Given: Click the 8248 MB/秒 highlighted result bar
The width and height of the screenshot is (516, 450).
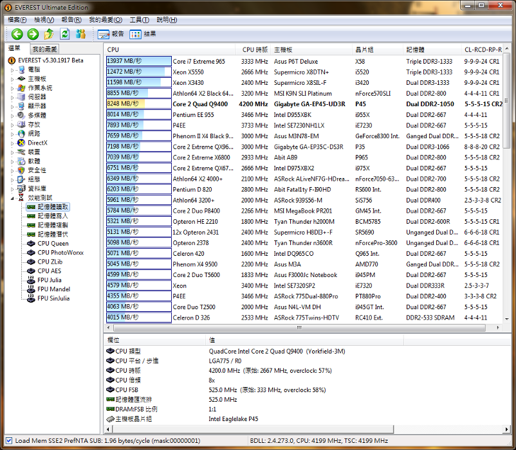Looking at the screenshot, I should (138, 104).
